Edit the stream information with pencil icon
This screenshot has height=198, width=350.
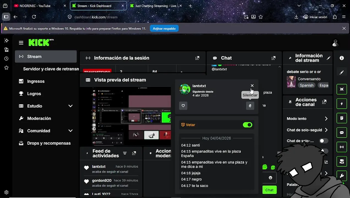pyautogui.click(x=329, y=58)
